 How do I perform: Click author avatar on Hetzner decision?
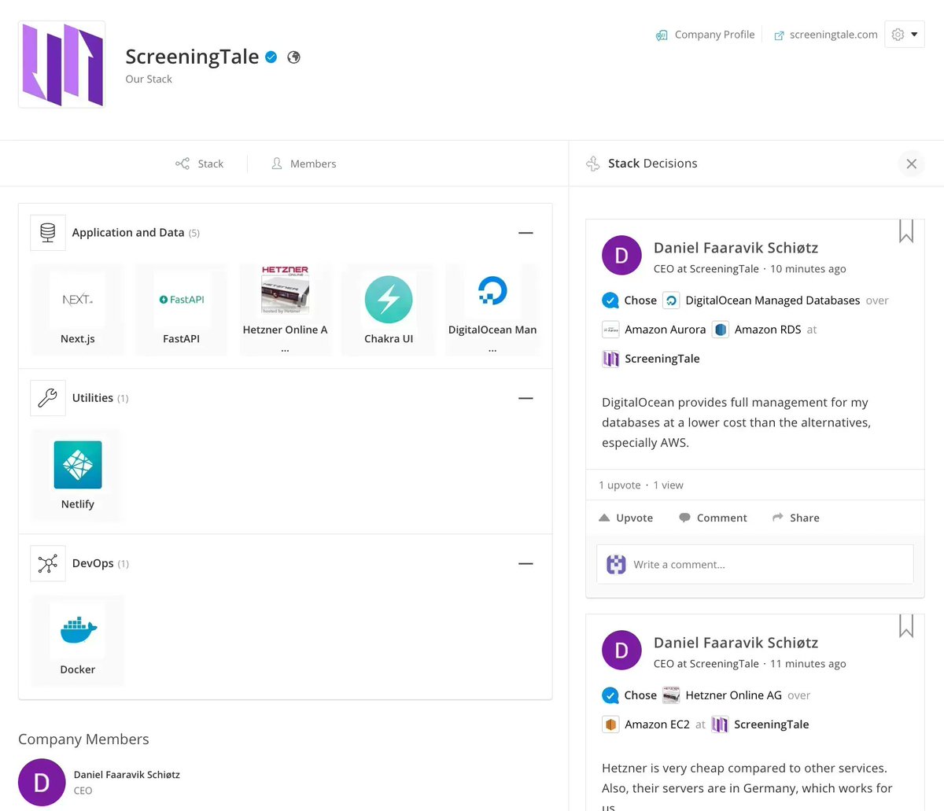(x=621, y=650)
